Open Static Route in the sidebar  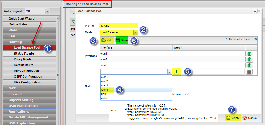24,54
